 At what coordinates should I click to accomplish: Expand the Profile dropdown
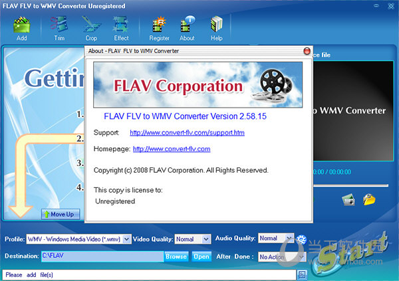point(127,239)
